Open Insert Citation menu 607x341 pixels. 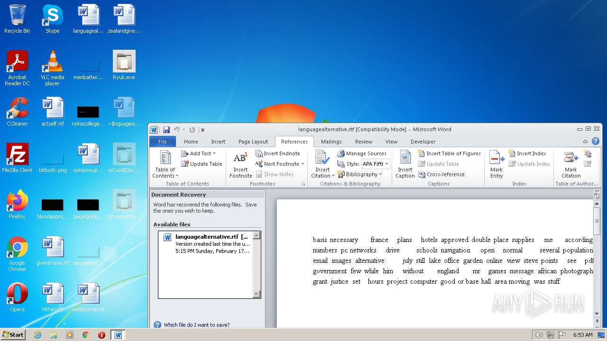point(322,164)
